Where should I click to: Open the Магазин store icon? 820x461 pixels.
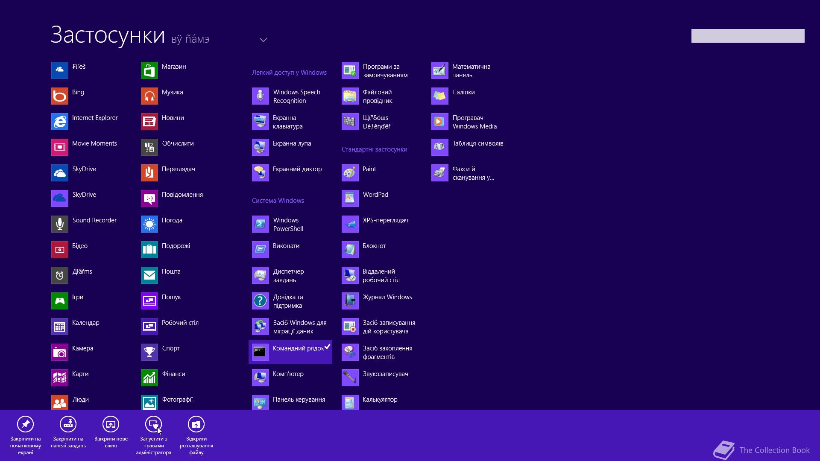click(149, 70)
